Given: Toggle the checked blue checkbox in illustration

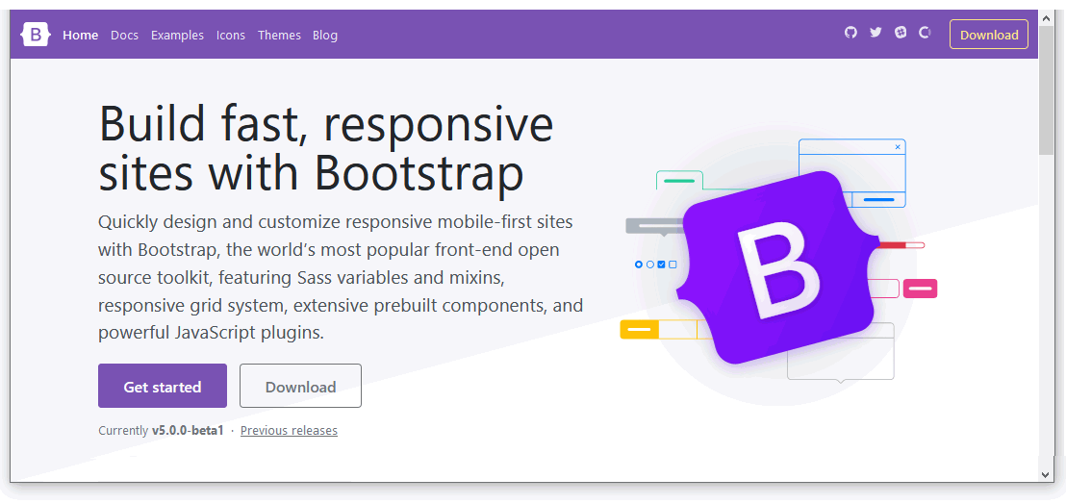Looking at the screenshot, I should (x=661, y=265).
